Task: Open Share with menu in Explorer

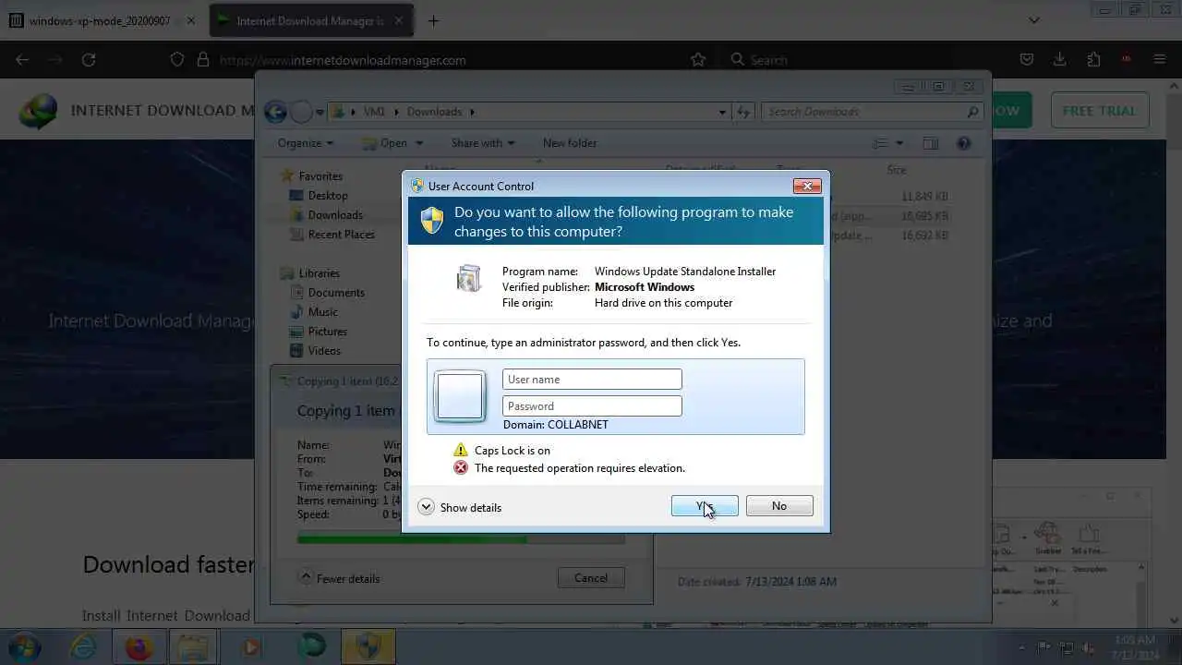Action: pos(483,143)
